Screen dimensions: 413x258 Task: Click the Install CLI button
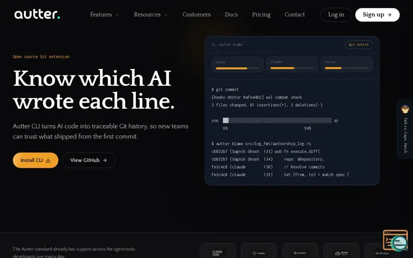coord(36,160)
